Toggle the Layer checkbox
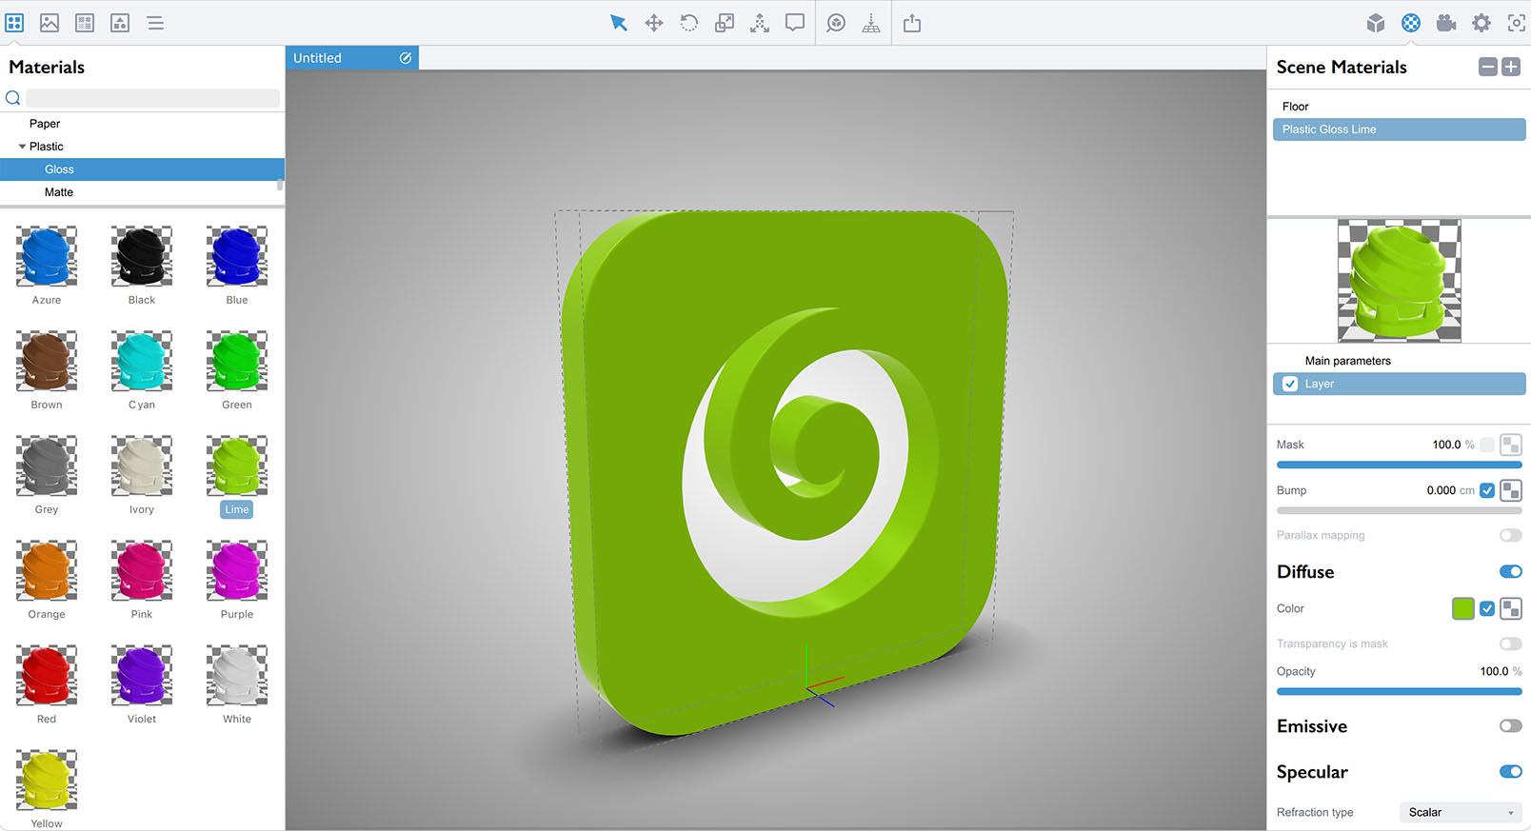 pyautogui.click(x=1290, y=384)
